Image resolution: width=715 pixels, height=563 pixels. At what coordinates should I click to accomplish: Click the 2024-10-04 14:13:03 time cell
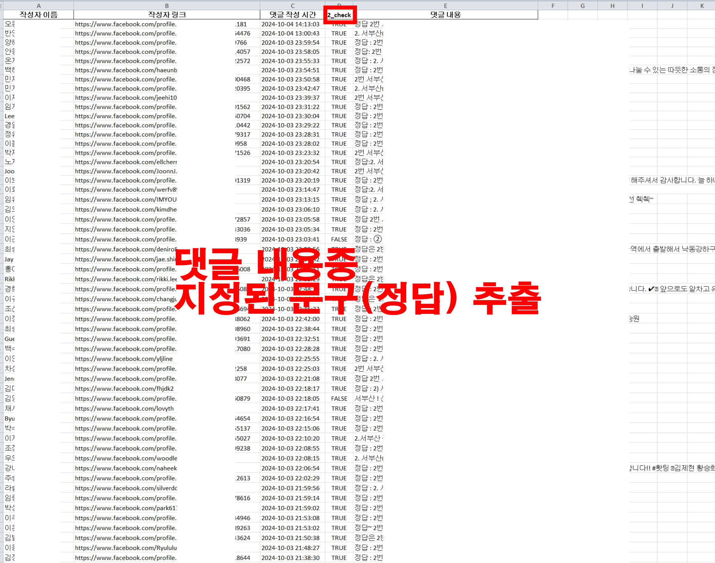point(290,24)
